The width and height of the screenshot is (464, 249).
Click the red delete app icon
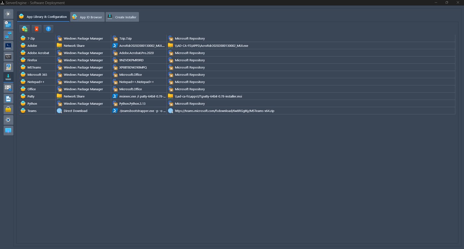pyautogui.click(x=36, y=29)
